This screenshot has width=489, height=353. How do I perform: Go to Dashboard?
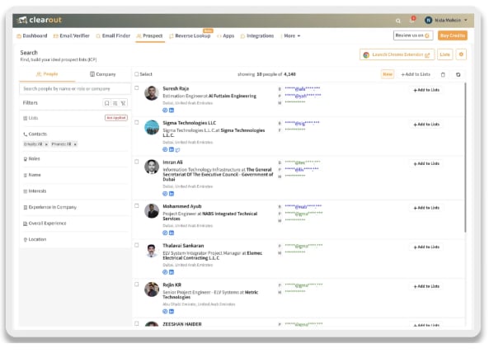(32, 35)
